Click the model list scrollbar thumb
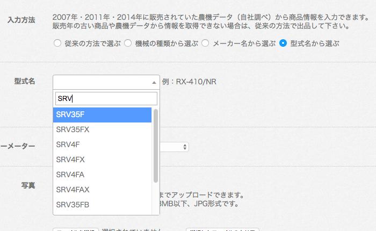Image resolution: width=376 pixels, height=231 pixels. (156, 145)
